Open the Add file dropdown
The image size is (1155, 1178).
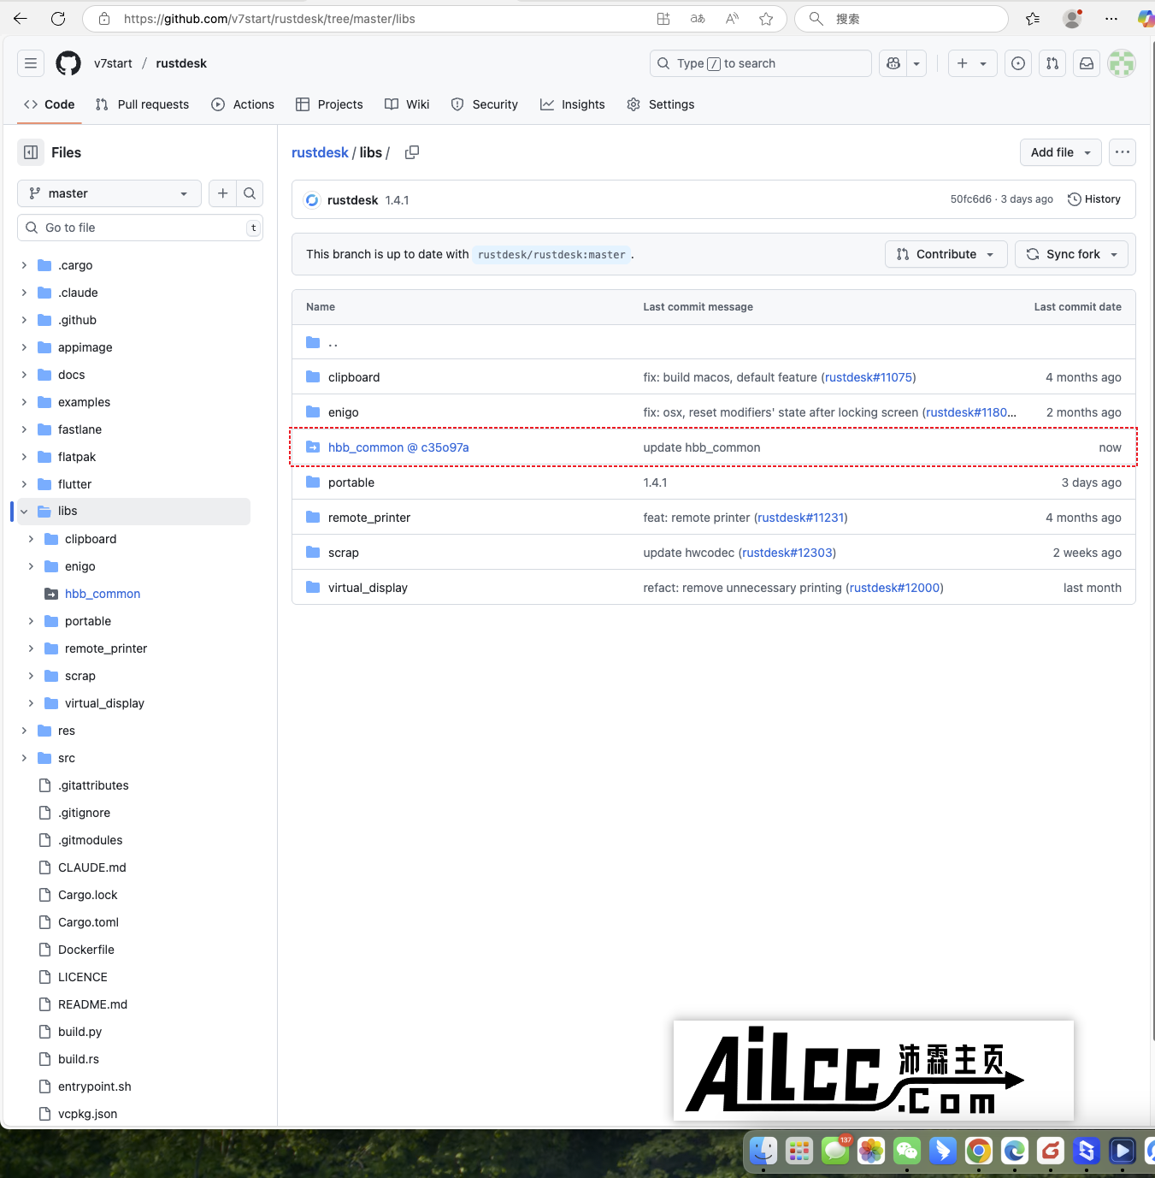tap(1061, 152)
